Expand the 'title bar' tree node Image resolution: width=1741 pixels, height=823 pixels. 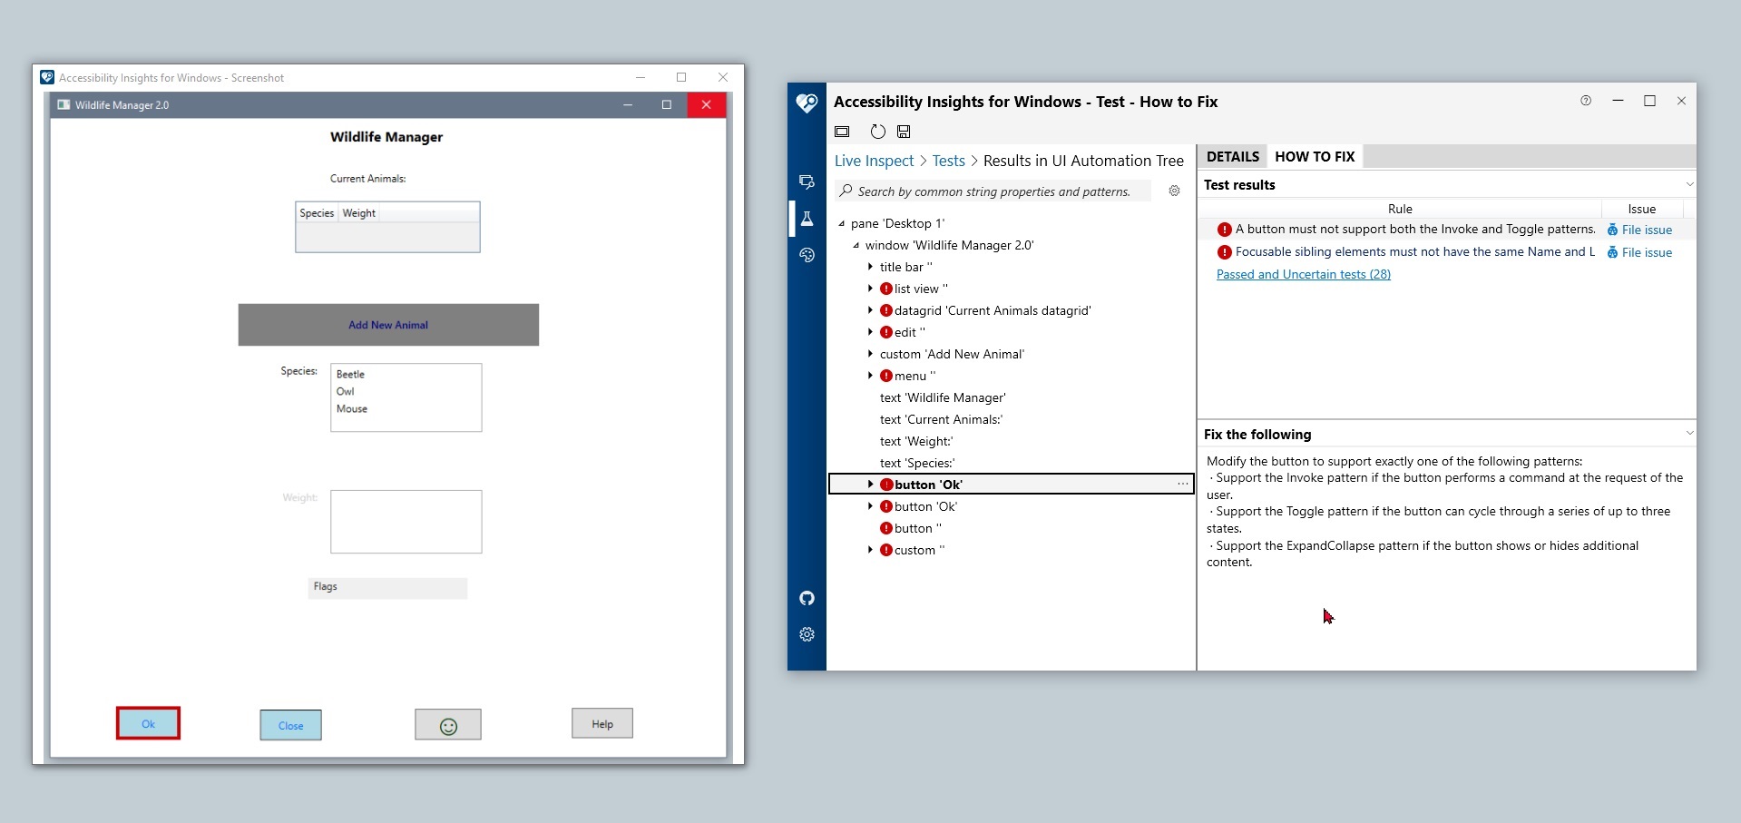pyautogui.click(x=870, y=267)
